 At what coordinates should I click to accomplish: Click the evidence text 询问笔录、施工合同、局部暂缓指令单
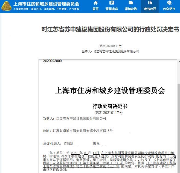point(104,160)
